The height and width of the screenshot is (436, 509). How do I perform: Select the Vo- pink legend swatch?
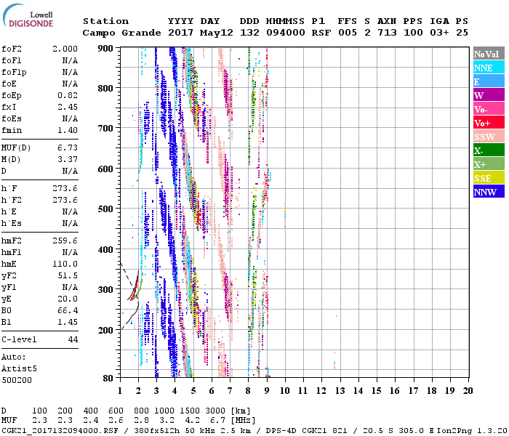coord(489,109)
